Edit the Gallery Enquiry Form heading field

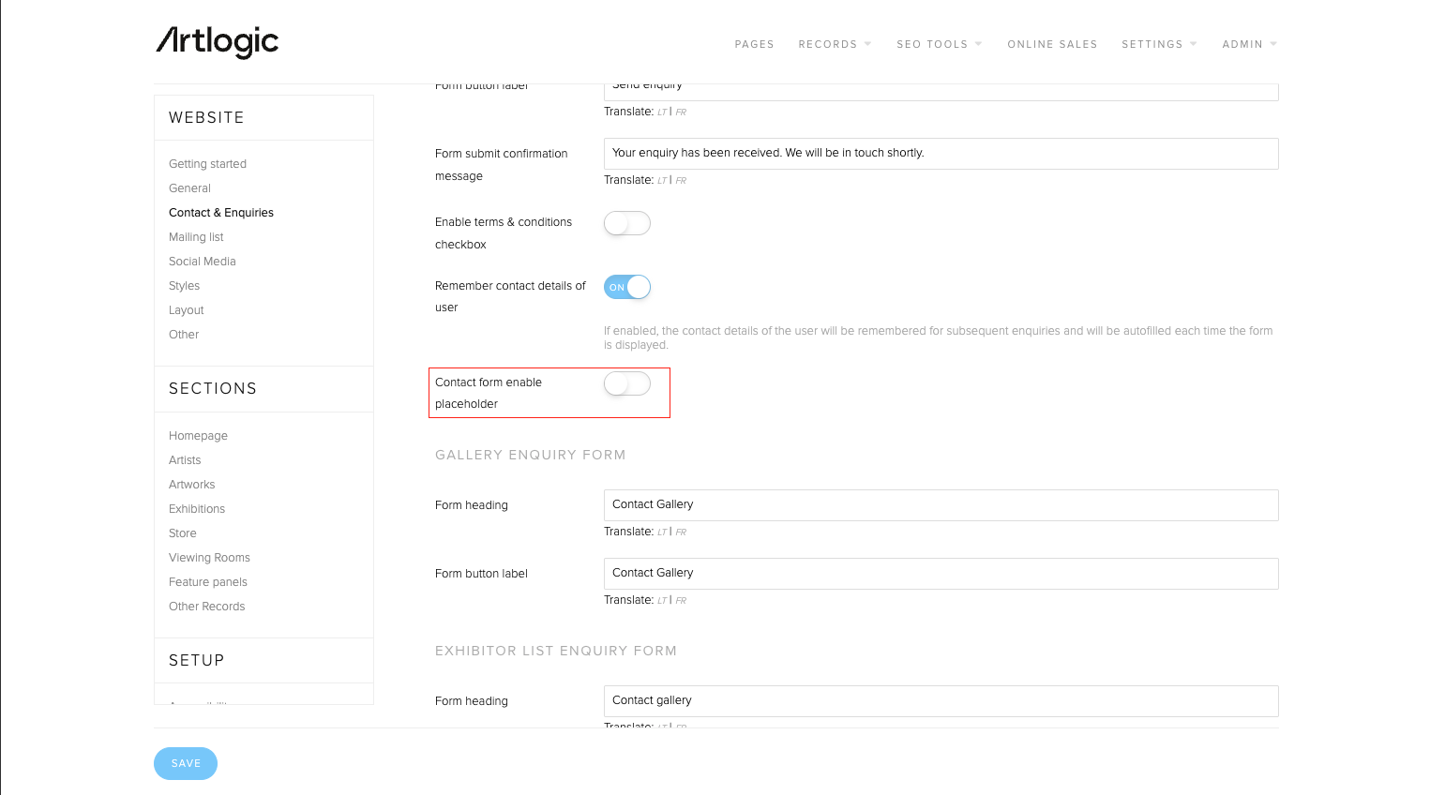(941, 505)
